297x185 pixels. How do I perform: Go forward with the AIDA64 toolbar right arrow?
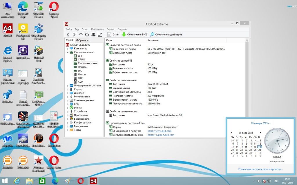click(74, 35)
